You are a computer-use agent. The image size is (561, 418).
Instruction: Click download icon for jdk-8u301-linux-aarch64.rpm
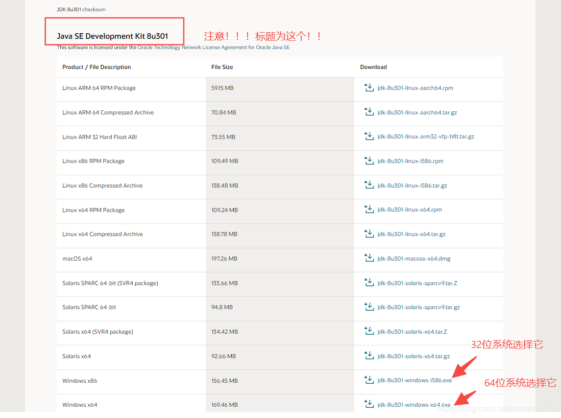(369, 87)
